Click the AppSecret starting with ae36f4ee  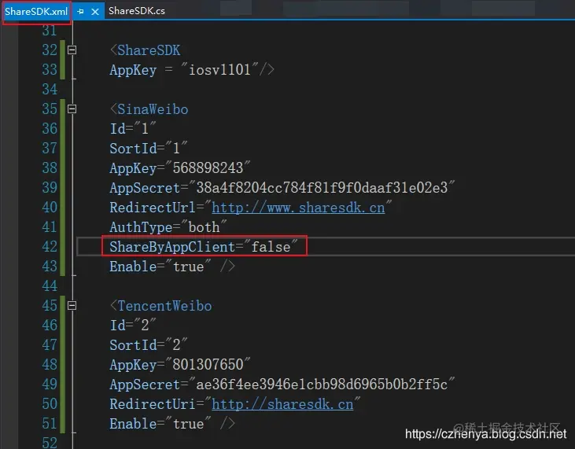point(282,384)
